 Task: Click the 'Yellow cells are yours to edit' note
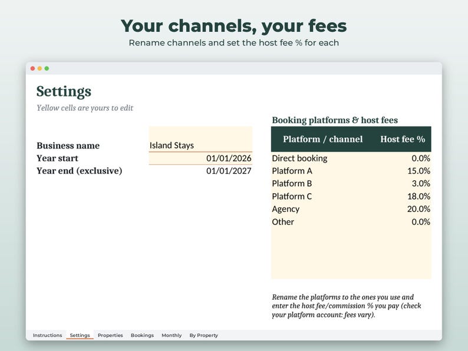pyautogui.click(x=85, y=108)
